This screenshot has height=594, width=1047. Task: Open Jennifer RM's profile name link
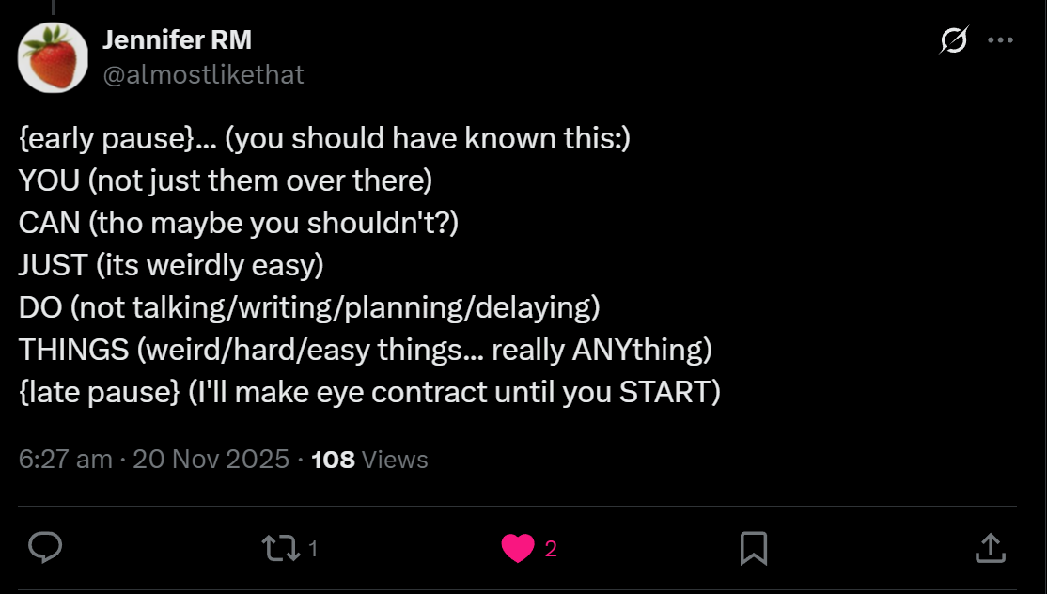click(176, 40)
